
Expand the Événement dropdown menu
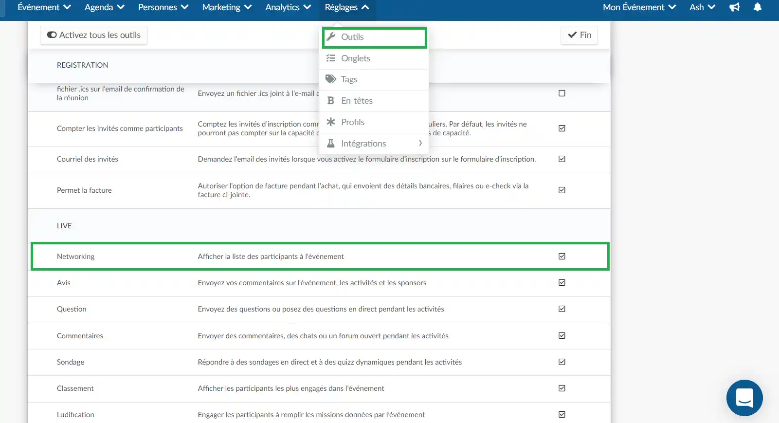(44, 7)
